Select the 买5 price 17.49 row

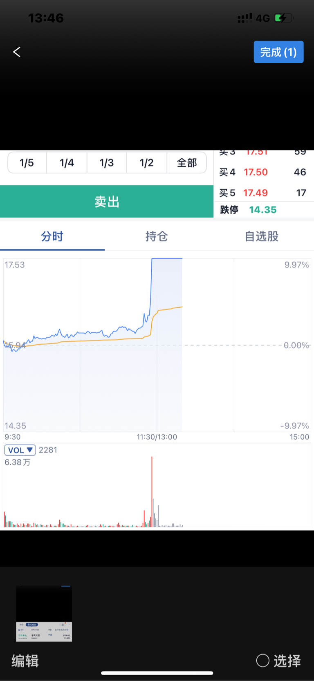click(264, 193)
